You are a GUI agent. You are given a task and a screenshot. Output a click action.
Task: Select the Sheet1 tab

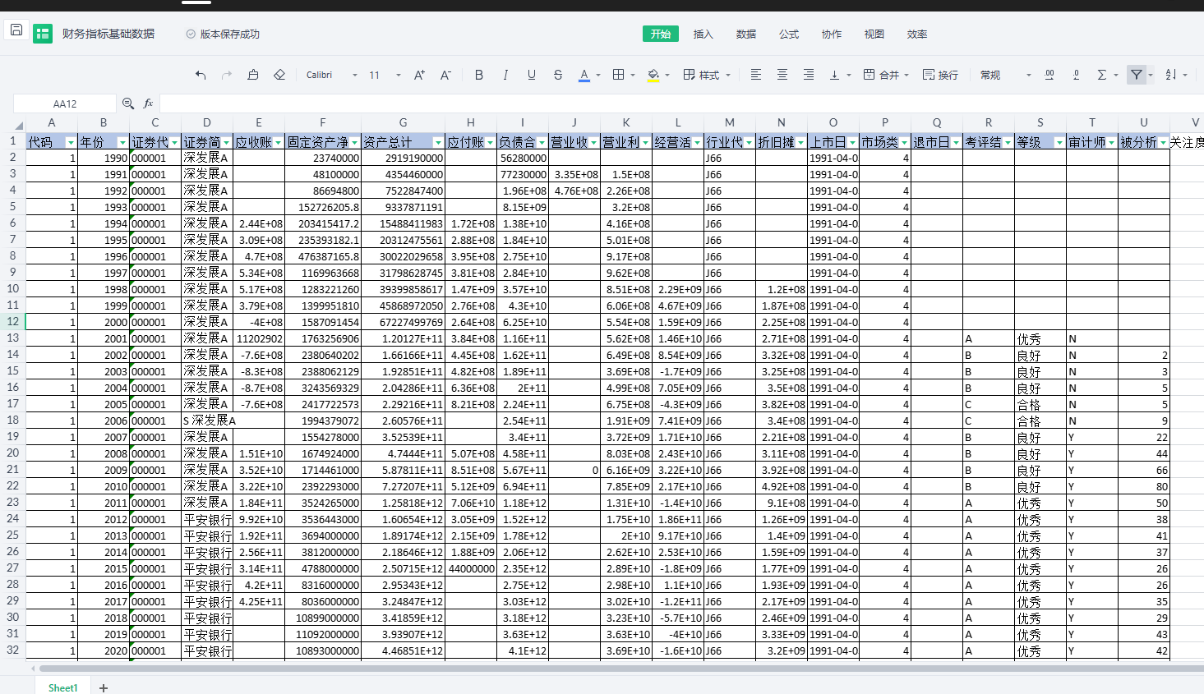[x=63, y=687]
